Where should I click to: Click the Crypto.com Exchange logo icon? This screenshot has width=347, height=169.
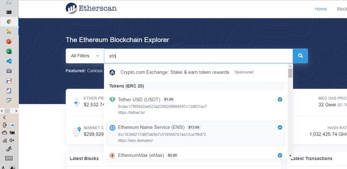(112, 72)
